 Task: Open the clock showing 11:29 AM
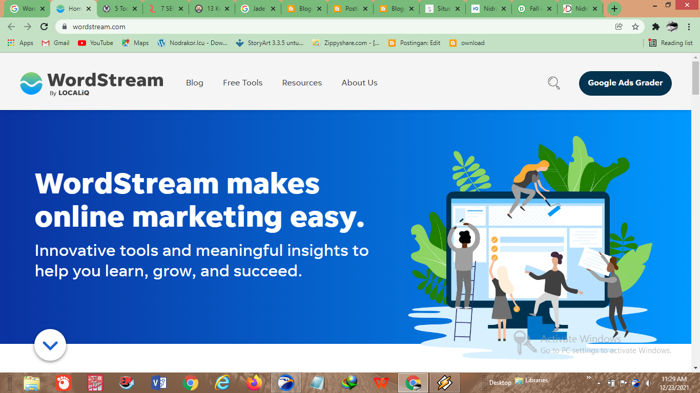click(x=674, y=383)
